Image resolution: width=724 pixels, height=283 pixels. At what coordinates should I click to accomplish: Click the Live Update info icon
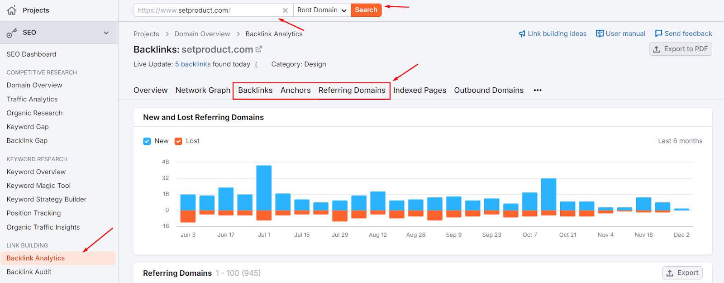256,65
